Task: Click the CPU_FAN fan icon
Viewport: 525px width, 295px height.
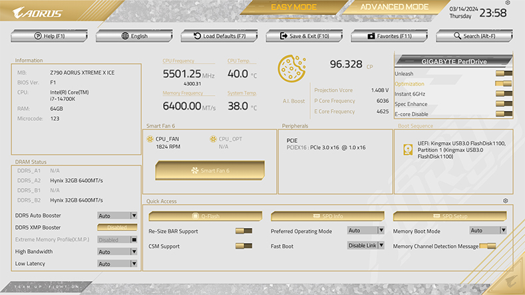Action: [x=150, y=139]
